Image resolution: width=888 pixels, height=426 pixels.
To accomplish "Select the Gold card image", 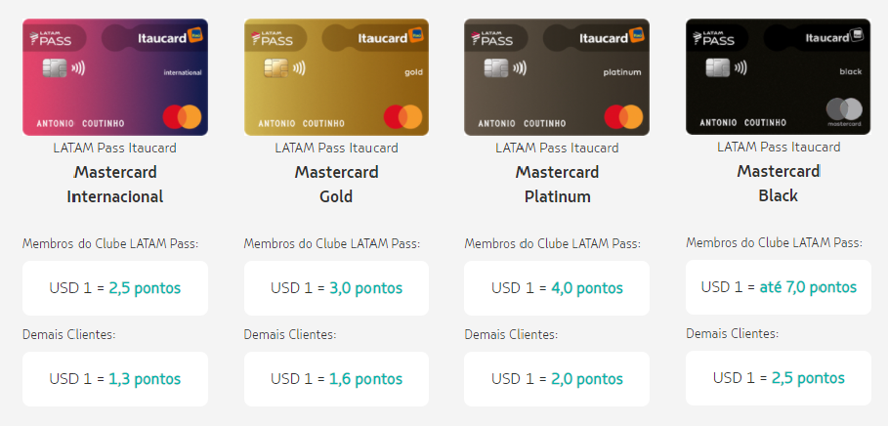I will (336, 77).
